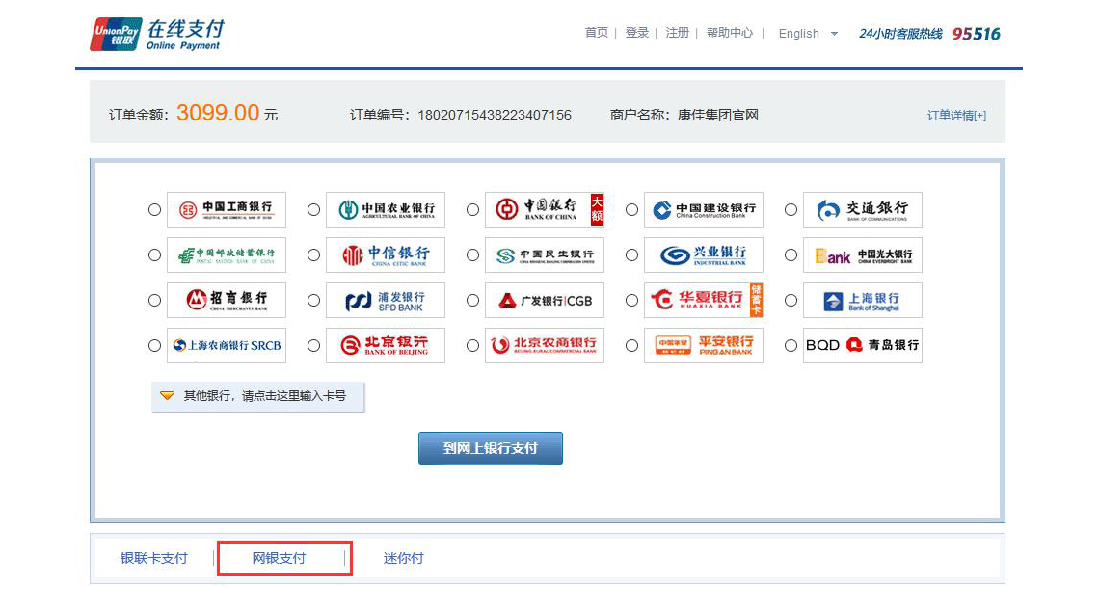
Task: Pick the BQD 青岛银行 logo
Action: (863, 346)
